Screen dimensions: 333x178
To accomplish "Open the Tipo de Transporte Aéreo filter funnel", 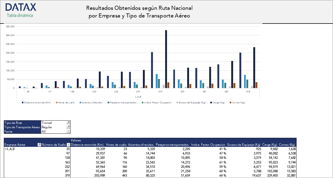I will tap(68, 127).
